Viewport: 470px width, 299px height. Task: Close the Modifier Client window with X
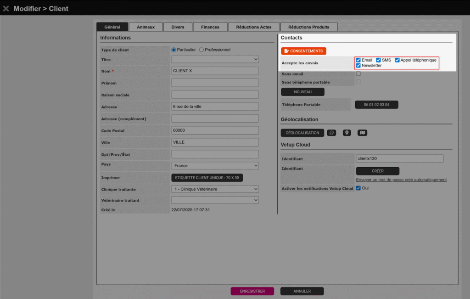coord(6,8)
